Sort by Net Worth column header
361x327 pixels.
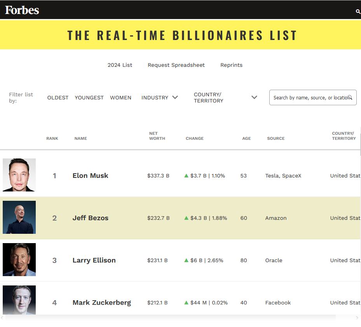click(x=157, y=136)
